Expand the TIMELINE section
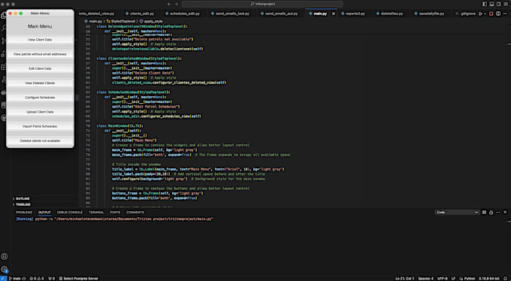The height and width of the screenshot is (281, 511). point(23,204)
